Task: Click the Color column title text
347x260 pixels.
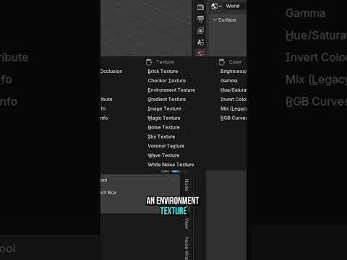Action: (x=235, y=62)
